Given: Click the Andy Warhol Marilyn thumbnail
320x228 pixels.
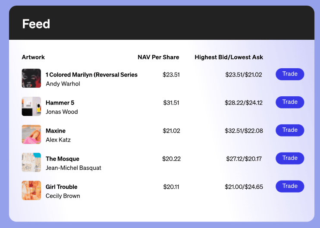Looking at the screenshot, I should (31, 78).
